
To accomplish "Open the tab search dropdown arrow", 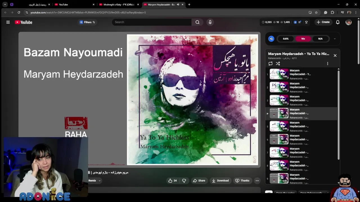I will pyautogui.click(x=5, y=4).
